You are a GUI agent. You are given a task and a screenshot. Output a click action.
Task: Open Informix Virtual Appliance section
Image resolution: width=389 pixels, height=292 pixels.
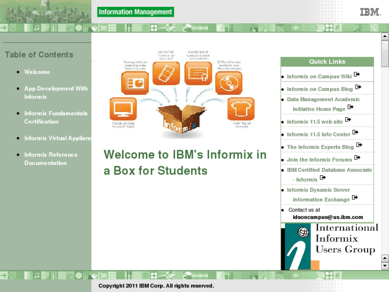58,138
